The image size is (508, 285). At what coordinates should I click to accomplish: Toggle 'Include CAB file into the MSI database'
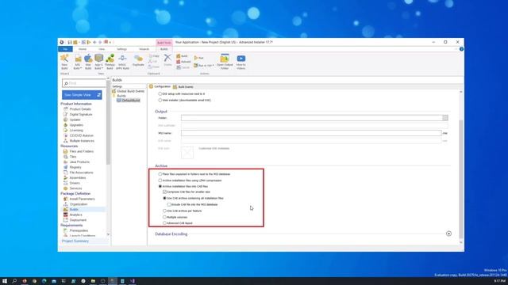point(169,204)
